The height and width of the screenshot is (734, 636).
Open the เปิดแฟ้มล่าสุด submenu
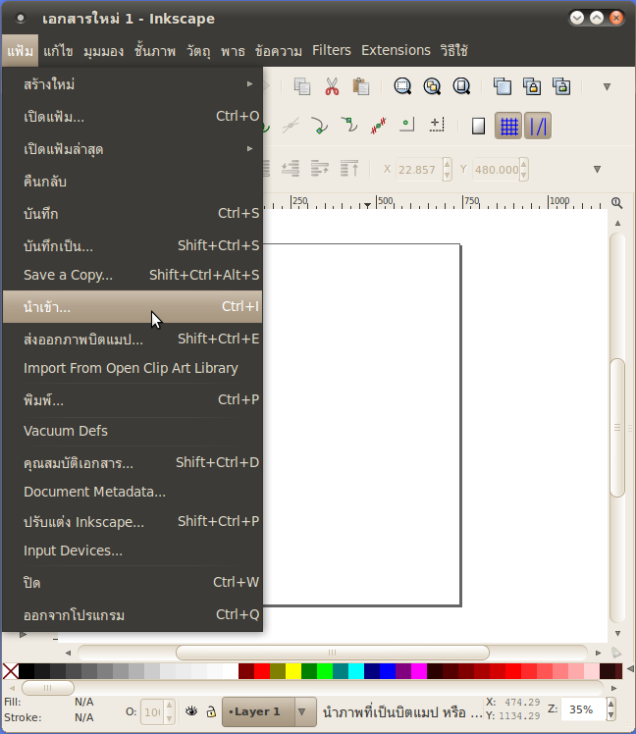pyautogui.click(x=132, y=149)
